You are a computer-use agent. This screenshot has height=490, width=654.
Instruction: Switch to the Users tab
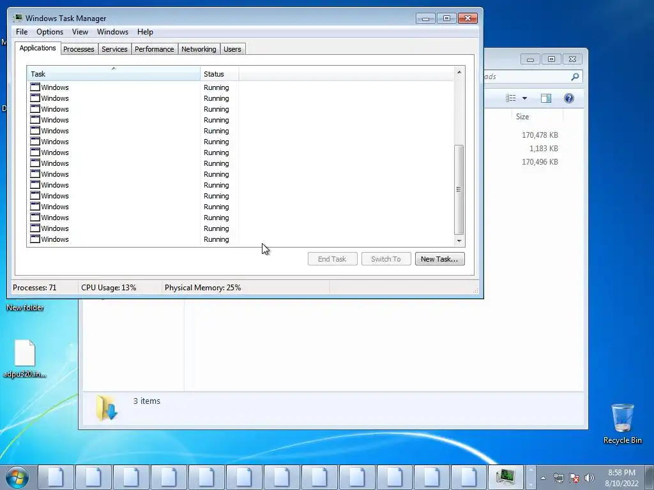coord(232,49)
